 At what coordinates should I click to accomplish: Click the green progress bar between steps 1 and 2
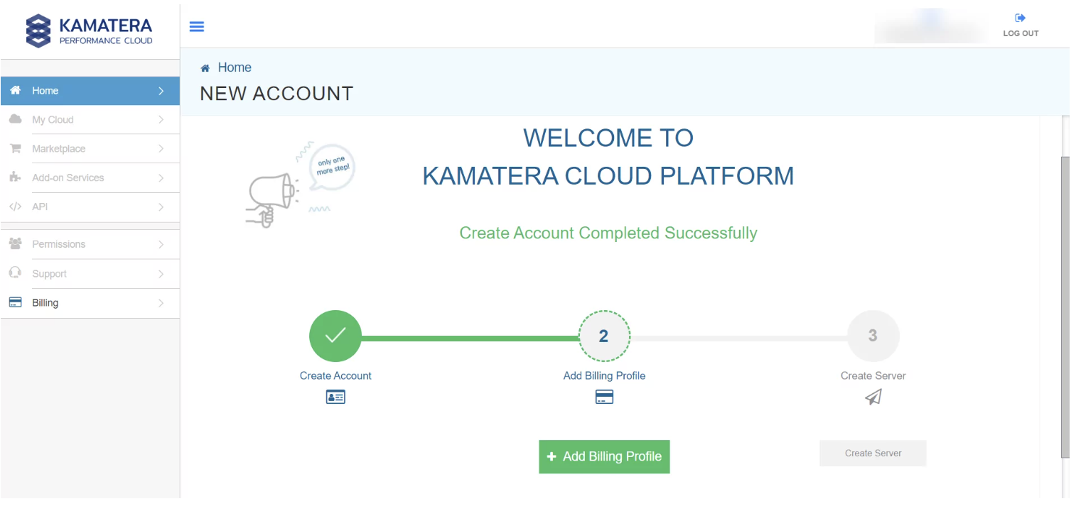pos(470,339)
